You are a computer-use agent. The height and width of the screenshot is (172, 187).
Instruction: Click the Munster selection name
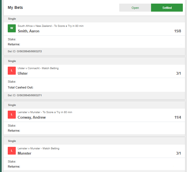(x=24, y=153)
